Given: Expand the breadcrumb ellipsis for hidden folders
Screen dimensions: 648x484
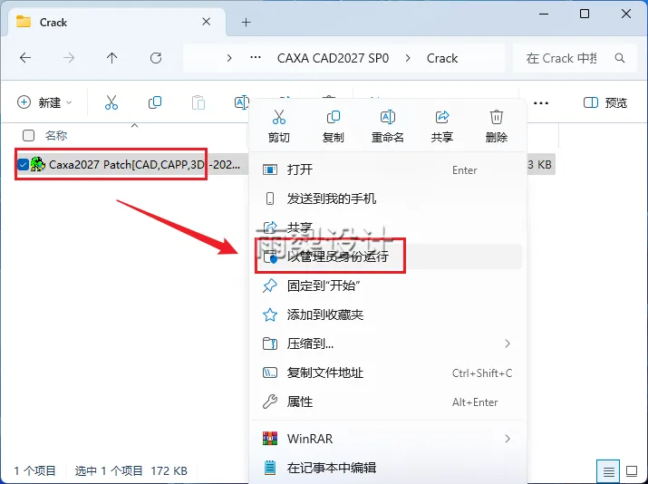Looking at the screenshot, I should 256,57.
